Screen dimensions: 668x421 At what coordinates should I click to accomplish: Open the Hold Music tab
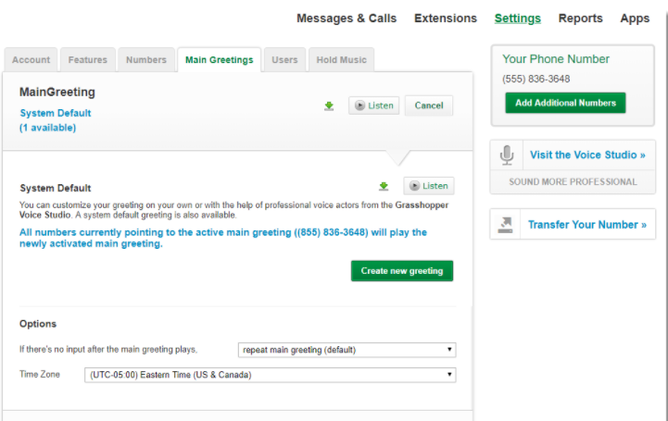[x=341, y=60]
